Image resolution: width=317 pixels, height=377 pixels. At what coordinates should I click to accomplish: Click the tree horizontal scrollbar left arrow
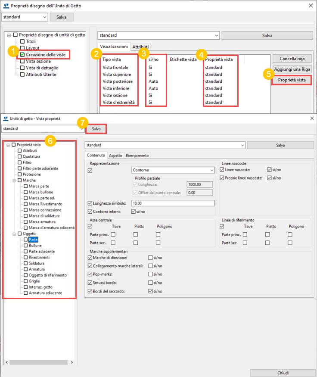click(7, 362)
